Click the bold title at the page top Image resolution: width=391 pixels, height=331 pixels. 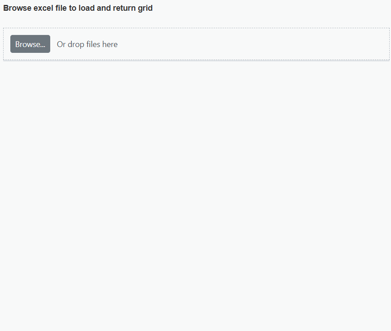tap(78, 8)
